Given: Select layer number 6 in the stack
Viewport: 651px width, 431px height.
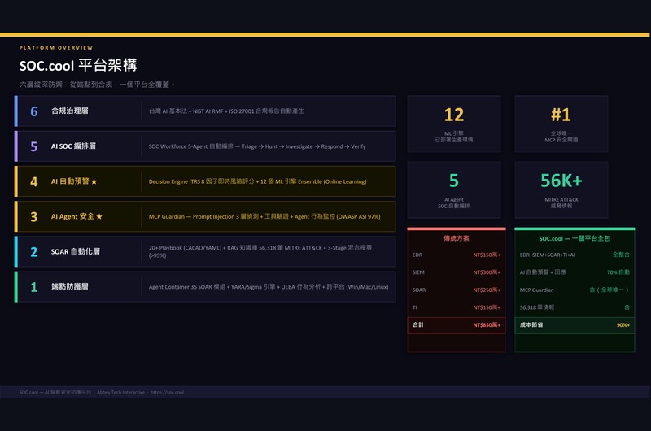Looking at the screenshot, I should click(x=34, y=111).
